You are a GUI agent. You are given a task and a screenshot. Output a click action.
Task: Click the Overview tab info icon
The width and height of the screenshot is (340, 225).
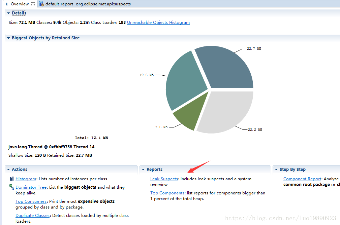click(7, 4)
